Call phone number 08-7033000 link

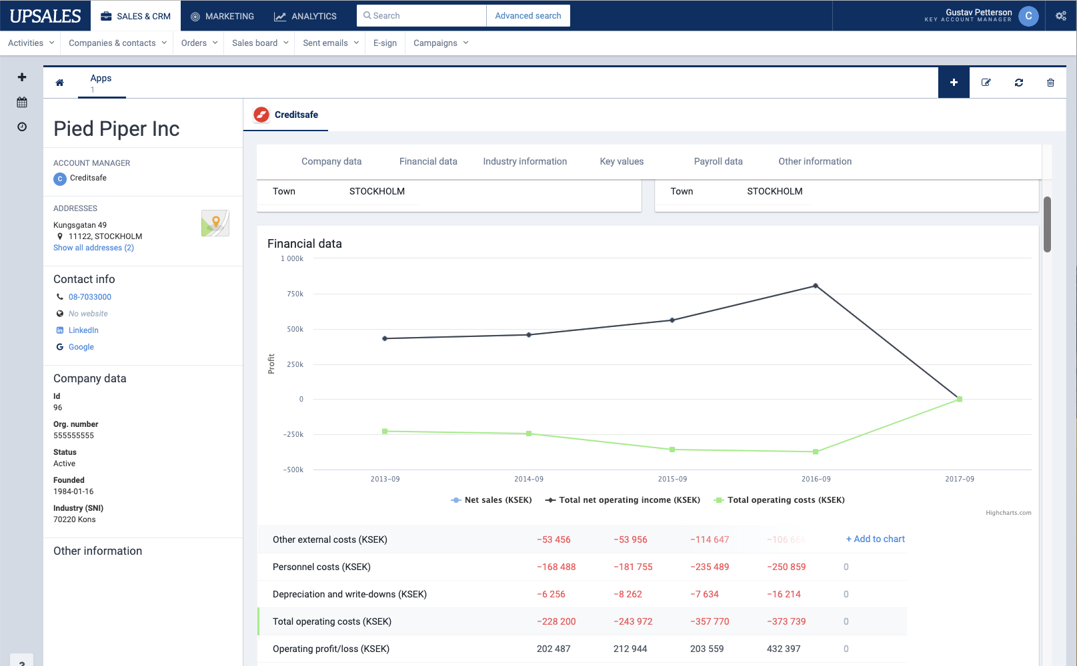90,297
